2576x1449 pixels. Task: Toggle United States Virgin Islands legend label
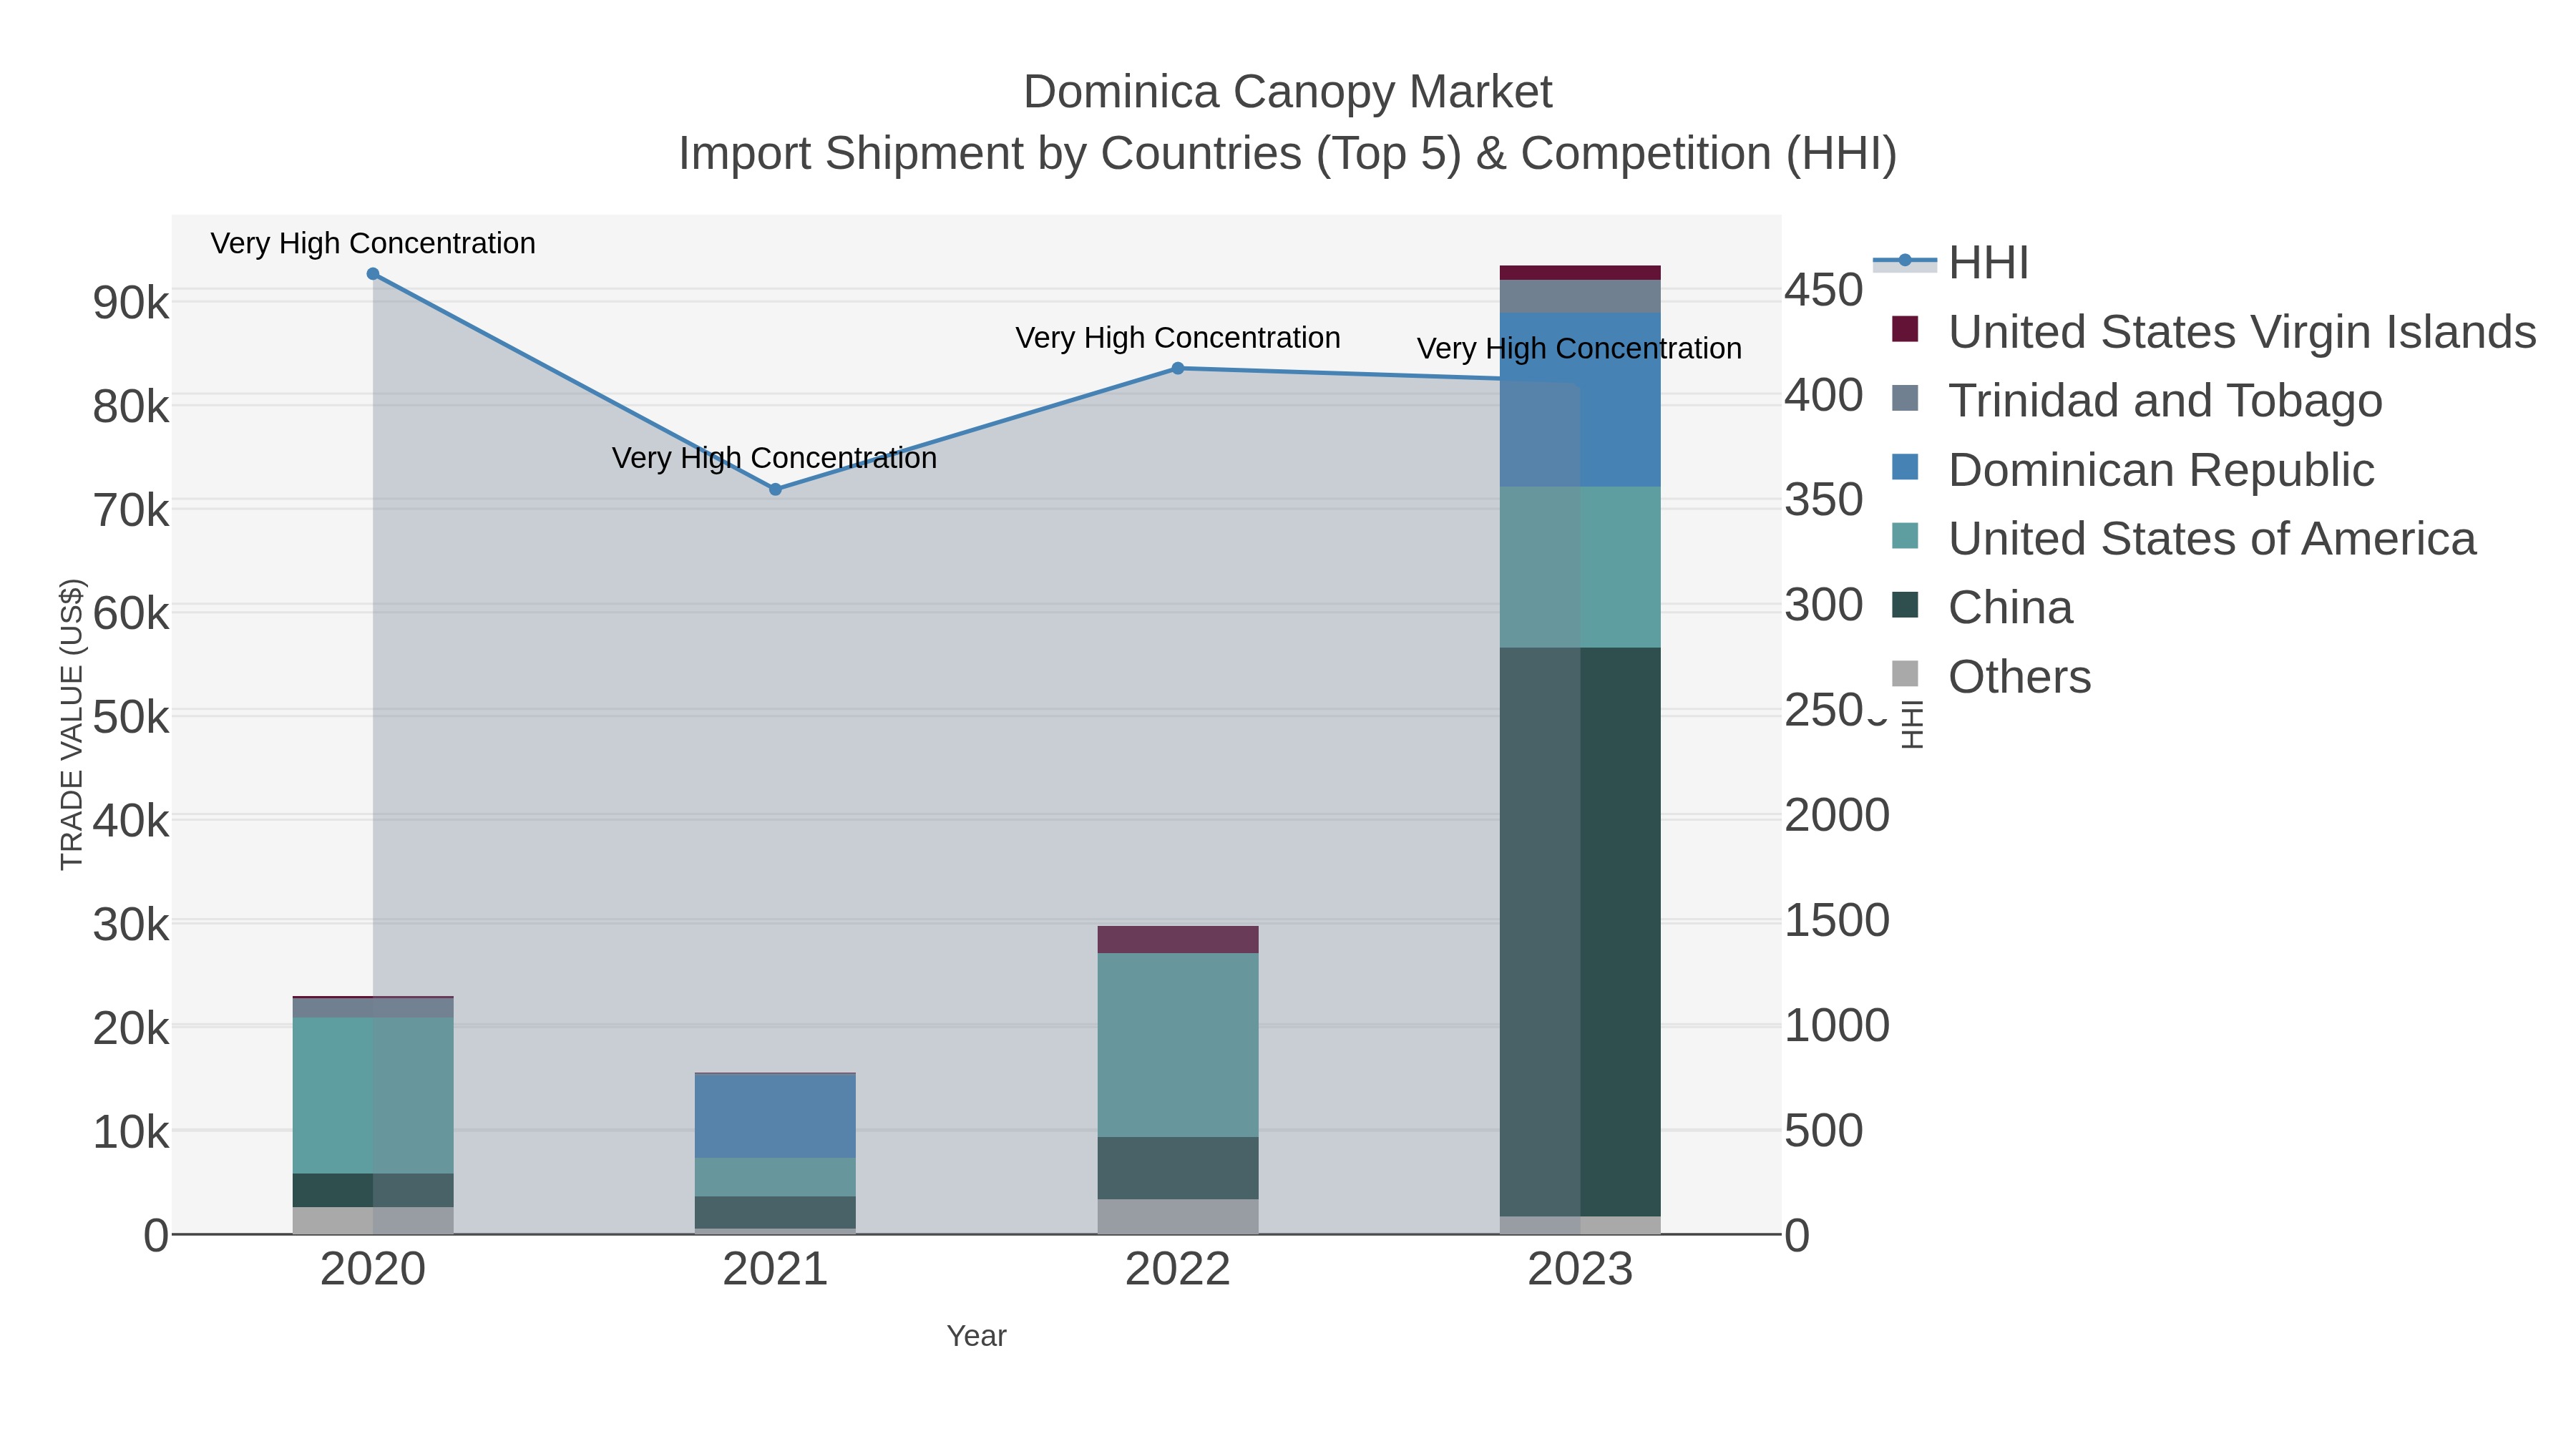coord(2242,331)
